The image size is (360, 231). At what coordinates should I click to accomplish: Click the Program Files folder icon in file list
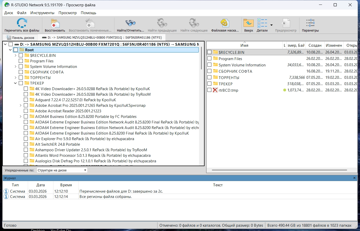coord(215,59)
